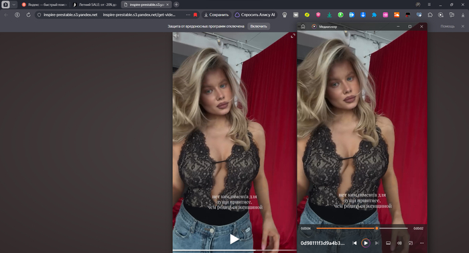Open the three-dot menu in address bar

pos(188,15)
